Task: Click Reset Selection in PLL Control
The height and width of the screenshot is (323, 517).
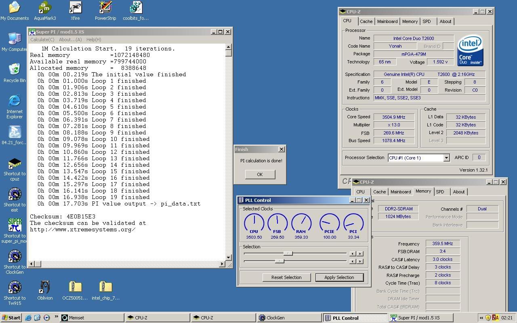Action: [x=286, y=277]
